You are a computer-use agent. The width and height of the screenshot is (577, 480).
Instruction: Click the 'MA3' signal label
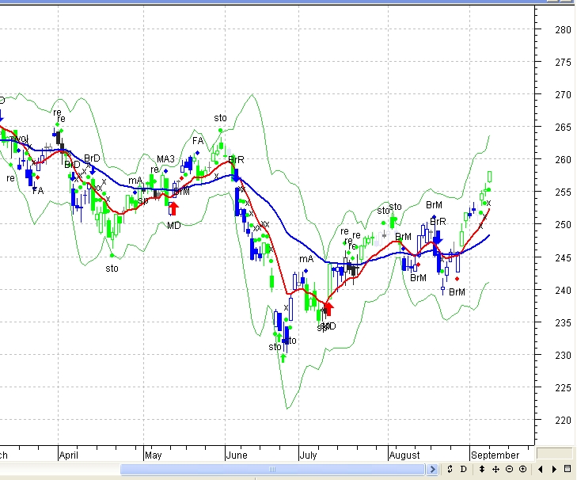[x=165, y=159]
